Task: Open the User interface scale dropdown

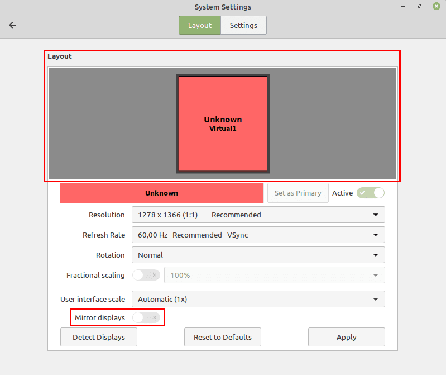Action: click(258, 299)
